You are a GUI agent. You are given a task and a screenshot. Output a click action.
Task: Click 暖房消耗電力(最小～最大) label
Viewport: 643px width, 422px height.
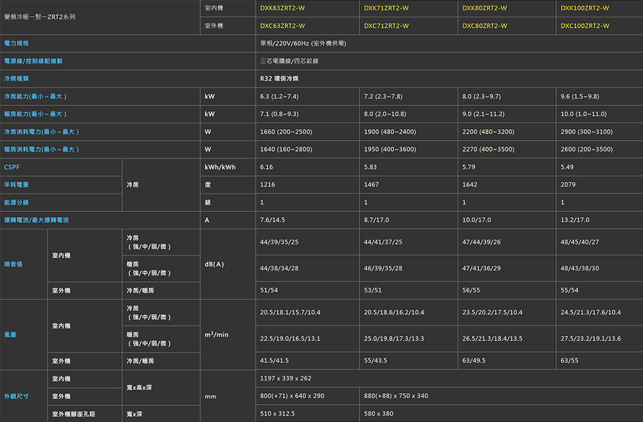pyautogui.click(x=41, y=150)
